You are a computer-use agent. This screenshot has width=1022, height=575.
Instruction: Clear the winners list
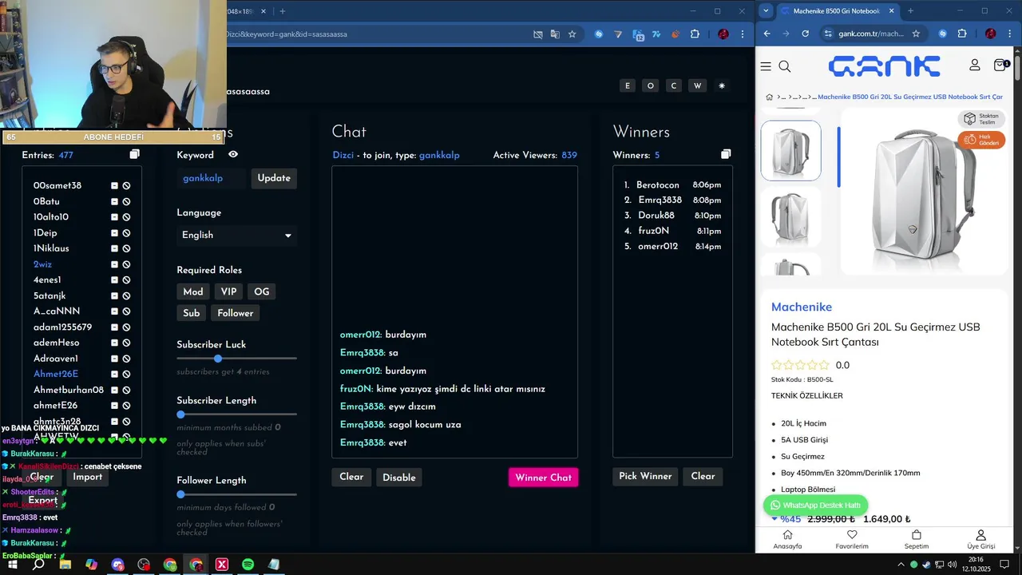tap(703, 476)
